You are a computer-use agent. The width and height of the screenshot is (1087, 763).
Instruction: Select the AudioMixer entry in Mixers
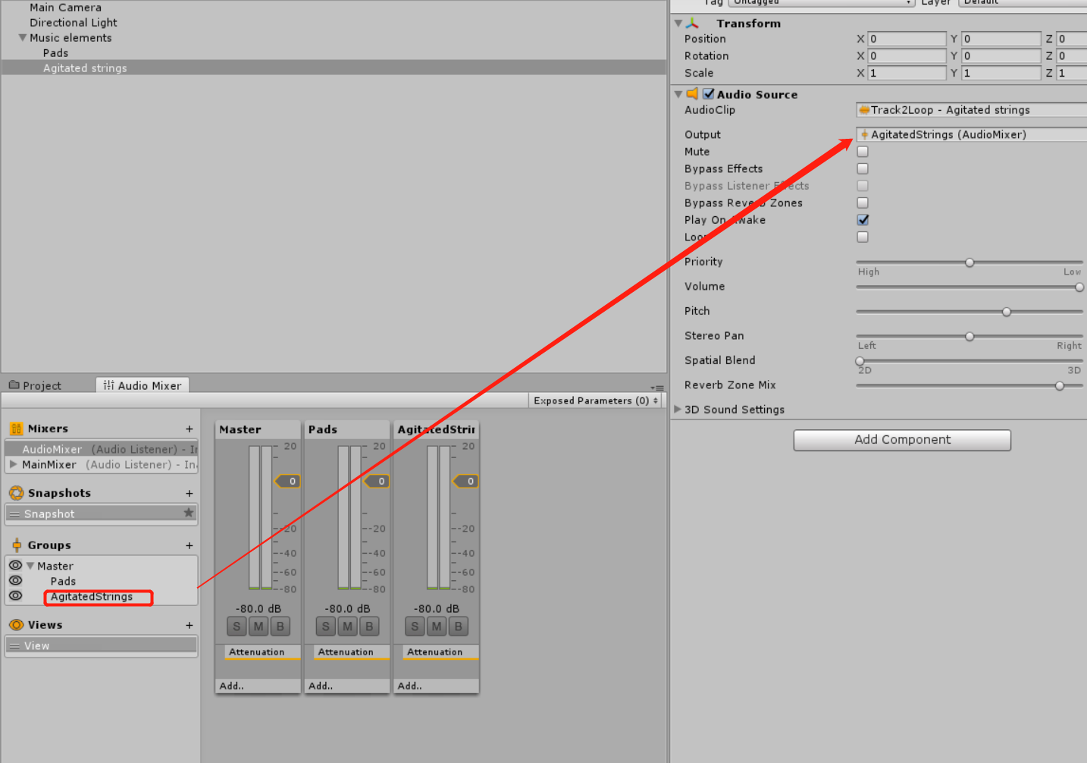pos(102,449)
